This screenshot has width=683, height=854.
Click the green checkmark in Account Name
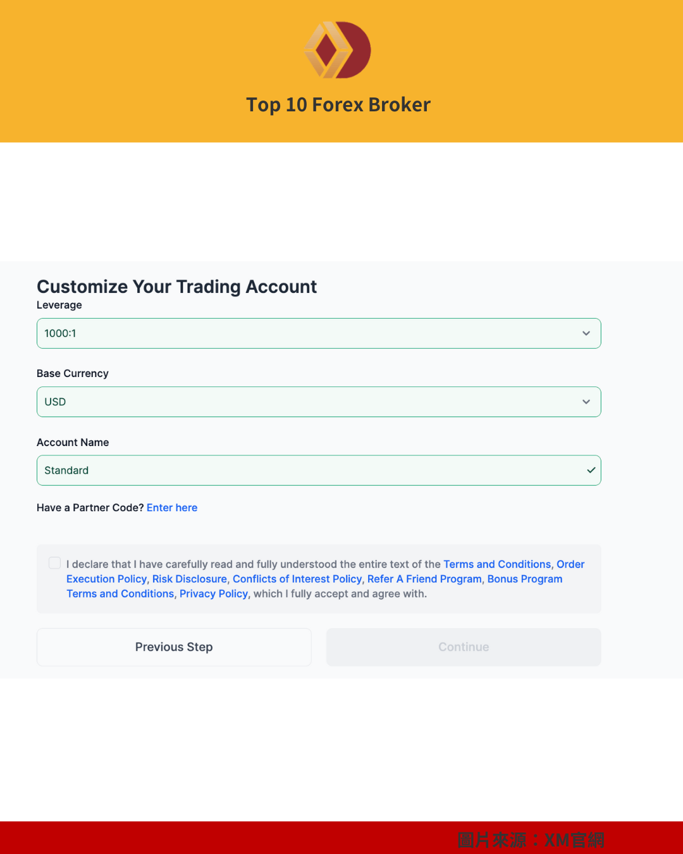591,470
